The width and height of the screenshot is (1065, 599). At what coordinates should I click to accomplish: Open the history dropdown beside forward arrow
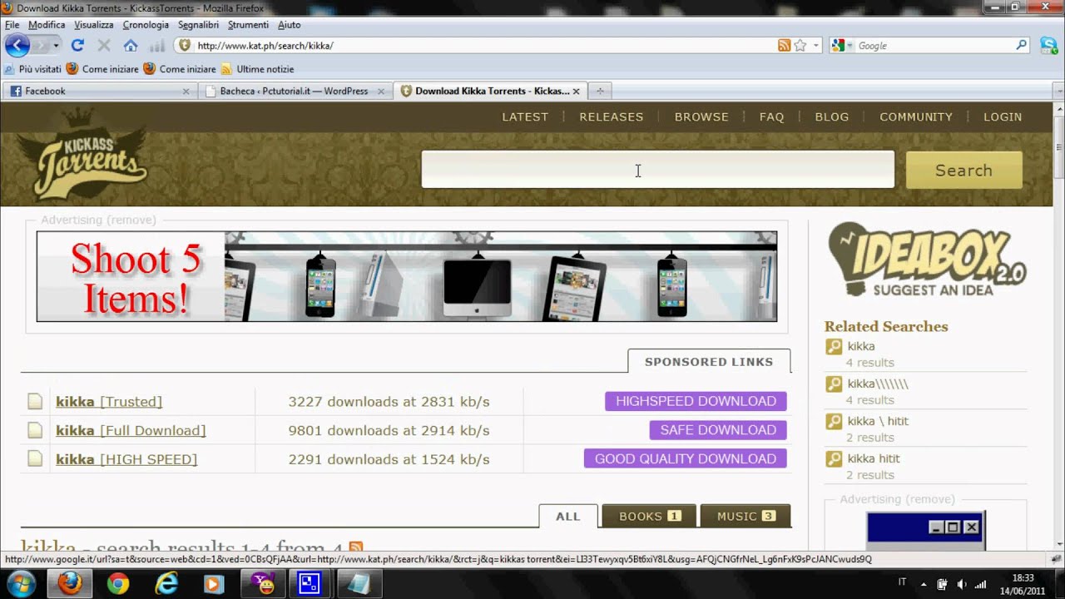tap(57, 46)
